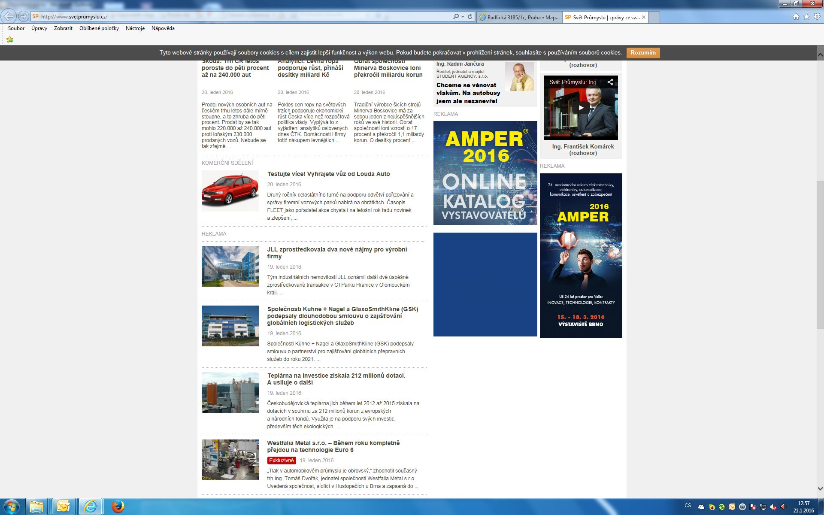
Task: Open the Nápověda menu
Action: [x=163, y=28]
